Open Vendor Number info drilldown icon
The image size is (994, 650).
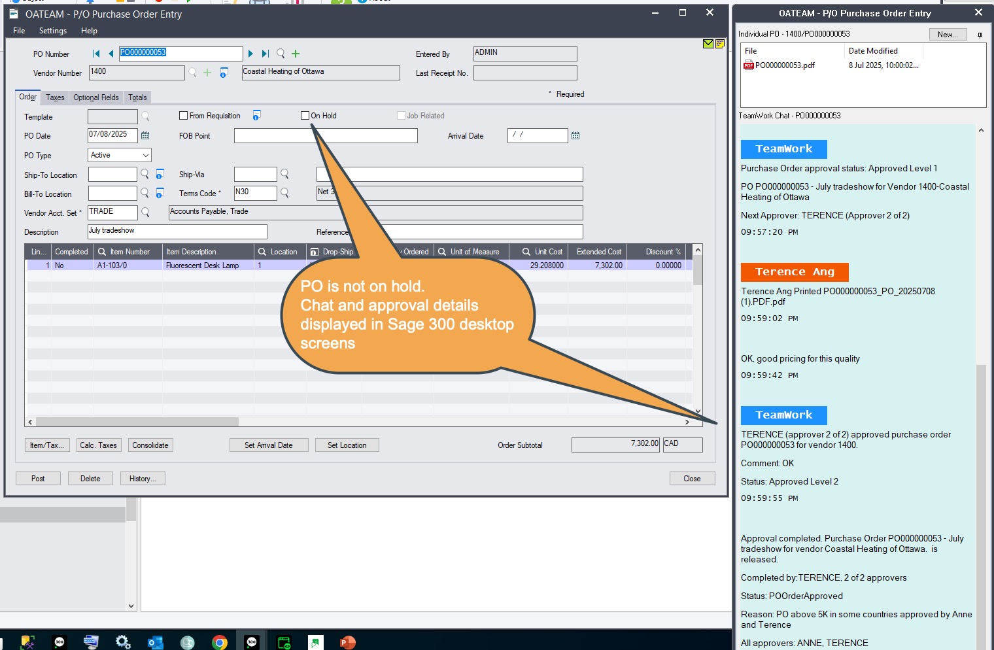[224, 73]
